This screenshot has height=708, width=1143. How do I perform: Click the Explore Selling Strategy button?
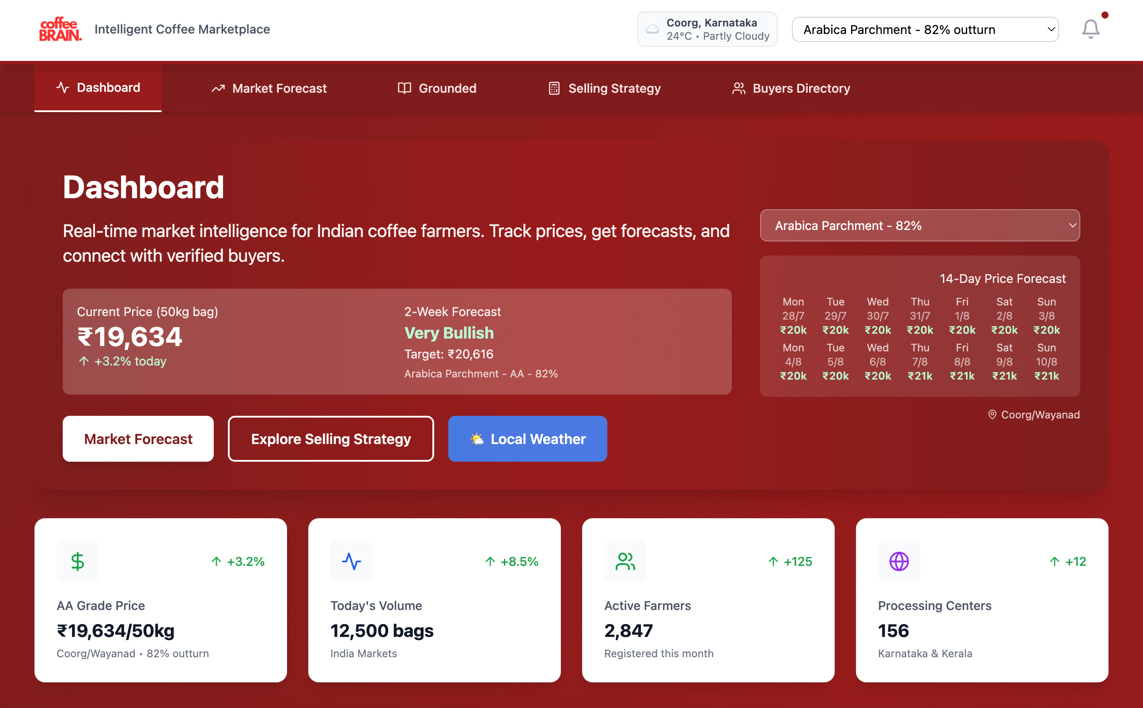tap(331, 439)
